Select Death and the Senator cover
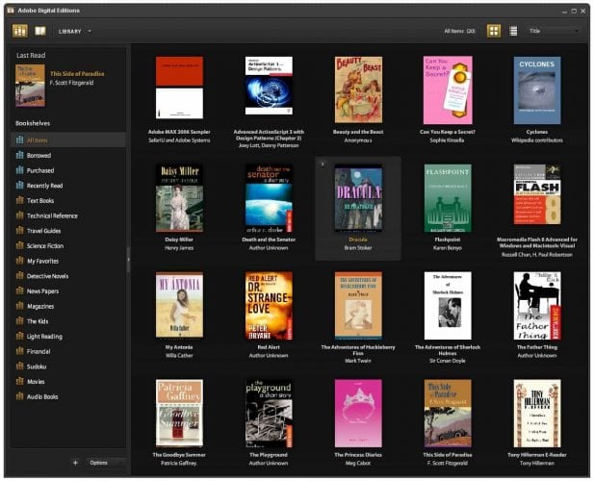 tap(269, 198)
